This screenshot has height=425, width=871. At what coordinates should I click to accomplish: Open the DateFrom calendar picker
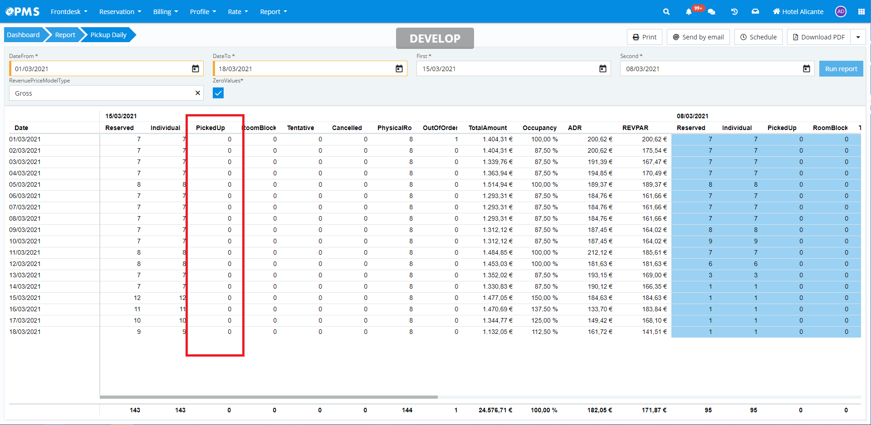coord(196,69)
